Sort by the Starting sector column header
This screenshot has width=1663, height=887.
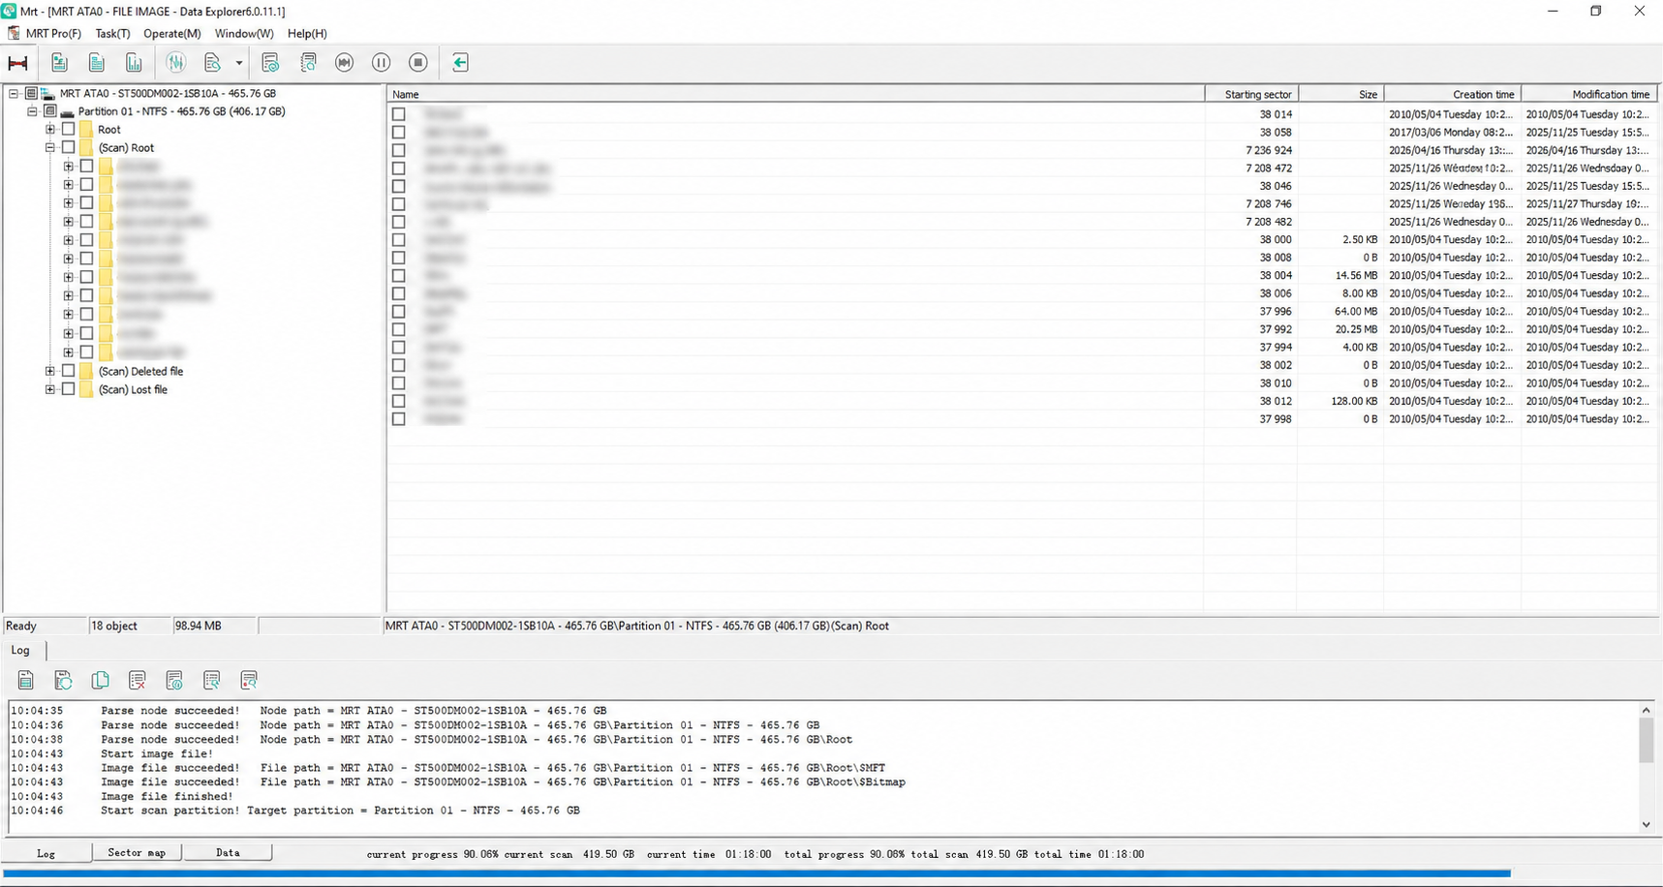point(1251,94)
